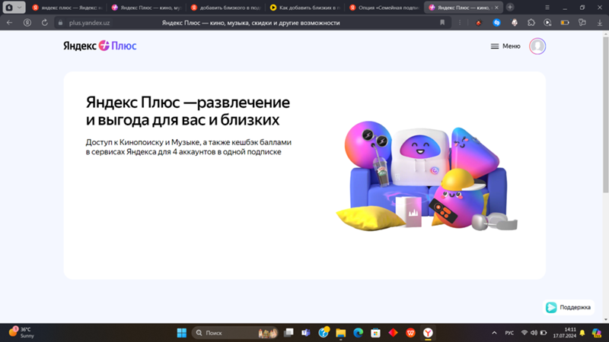
Task: Click the sofa characters illustration
Action: [x=426, y=176]
